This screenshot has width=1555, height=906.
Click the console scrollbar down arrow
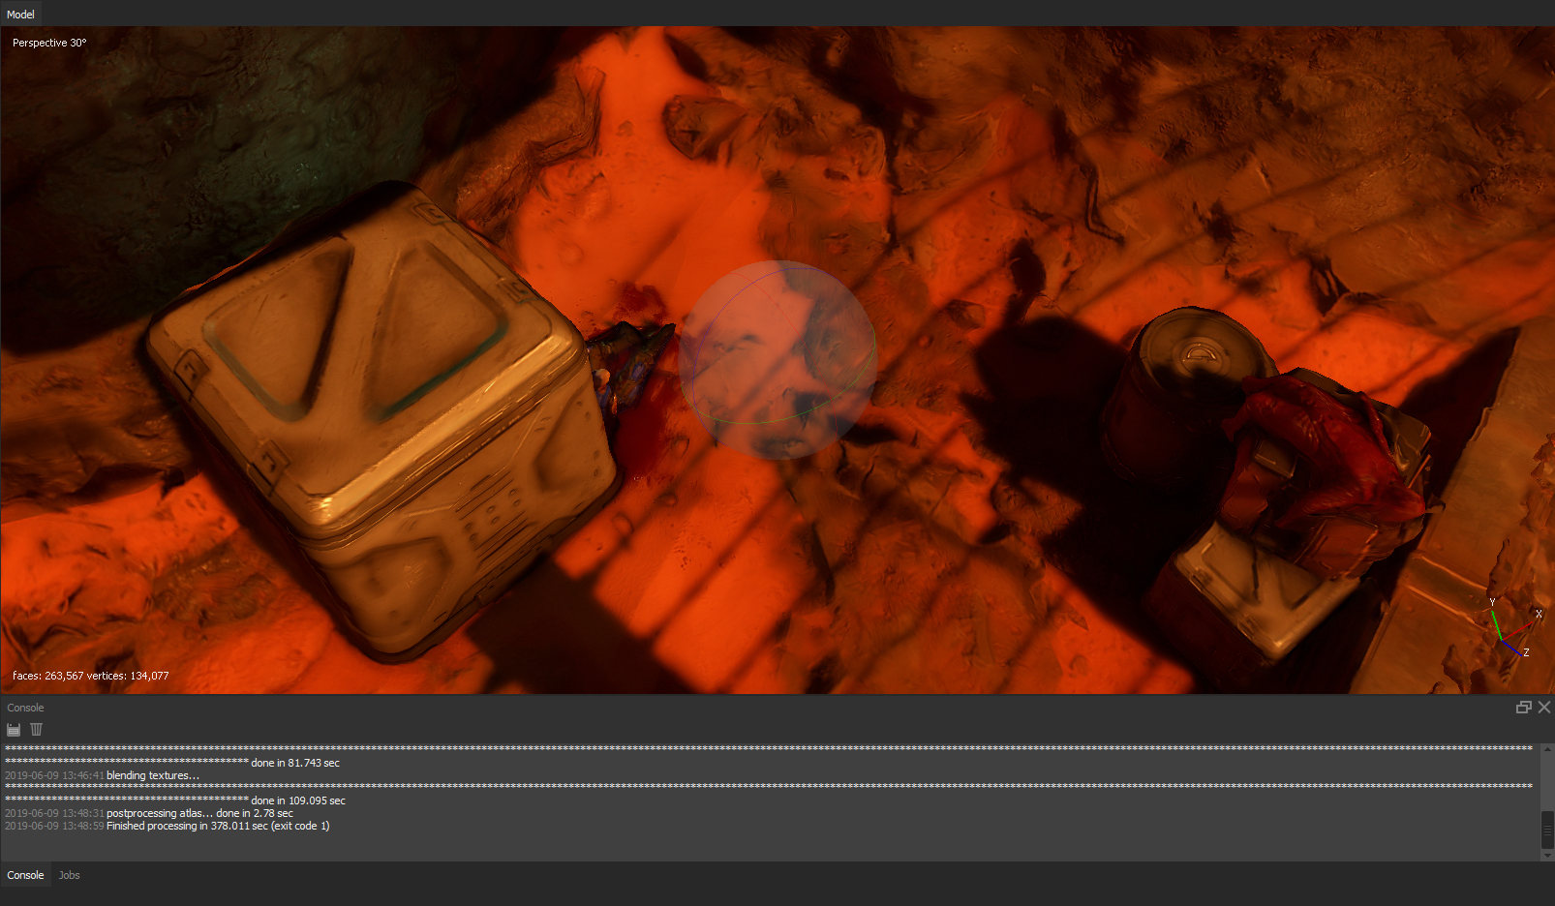[x=1546, y=855]
